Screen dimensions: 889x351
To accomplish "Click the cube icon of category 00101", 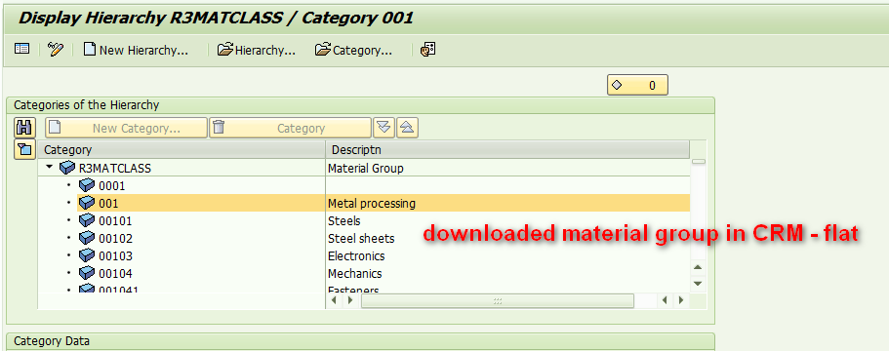I will coord(87,220).
